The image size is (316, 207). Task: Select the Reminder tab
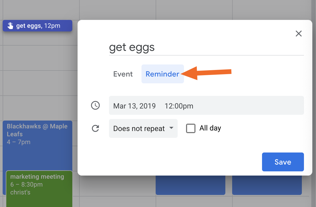[x=162, y=74]
